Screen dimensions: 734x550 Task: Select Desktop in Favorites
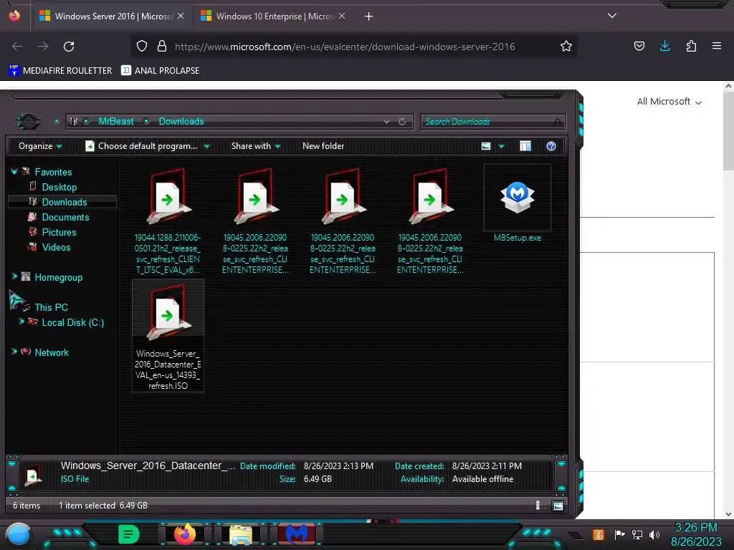point(59,187)
